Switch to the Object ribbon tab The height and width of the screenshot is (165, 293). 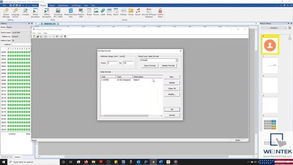[52, 5]
